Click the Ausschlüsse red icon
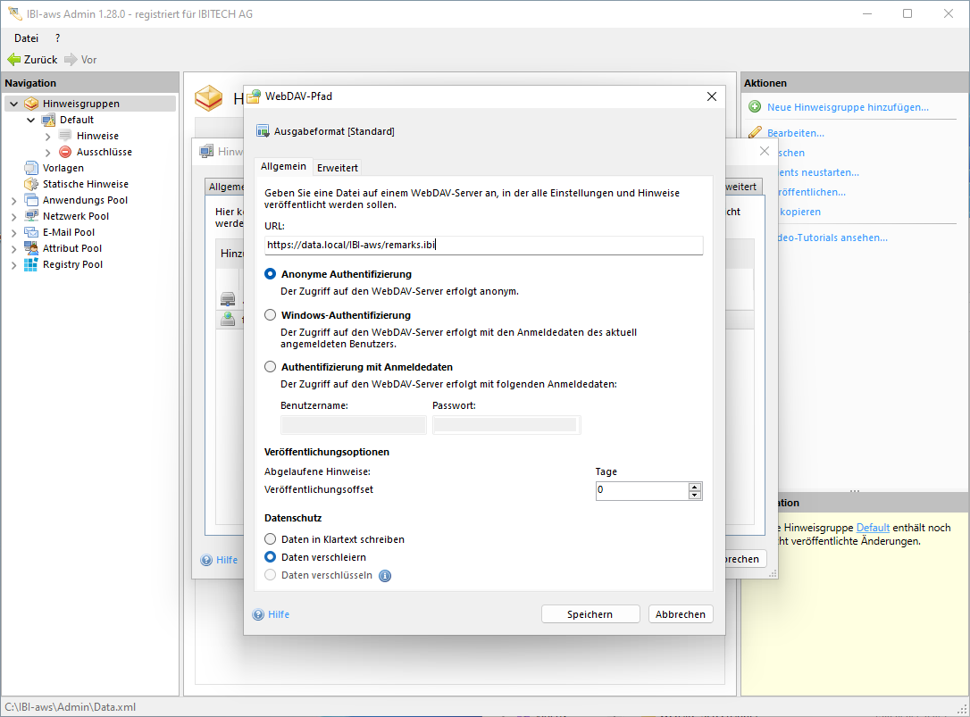This screenshot has width=970, height=717. 65,152
